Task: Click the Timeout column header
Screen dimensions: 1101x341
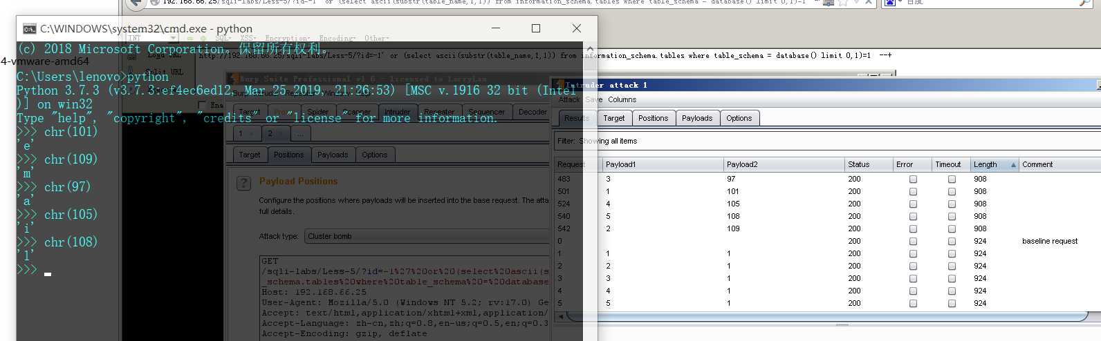Action: pyautogui.click(x=950, y=164)
